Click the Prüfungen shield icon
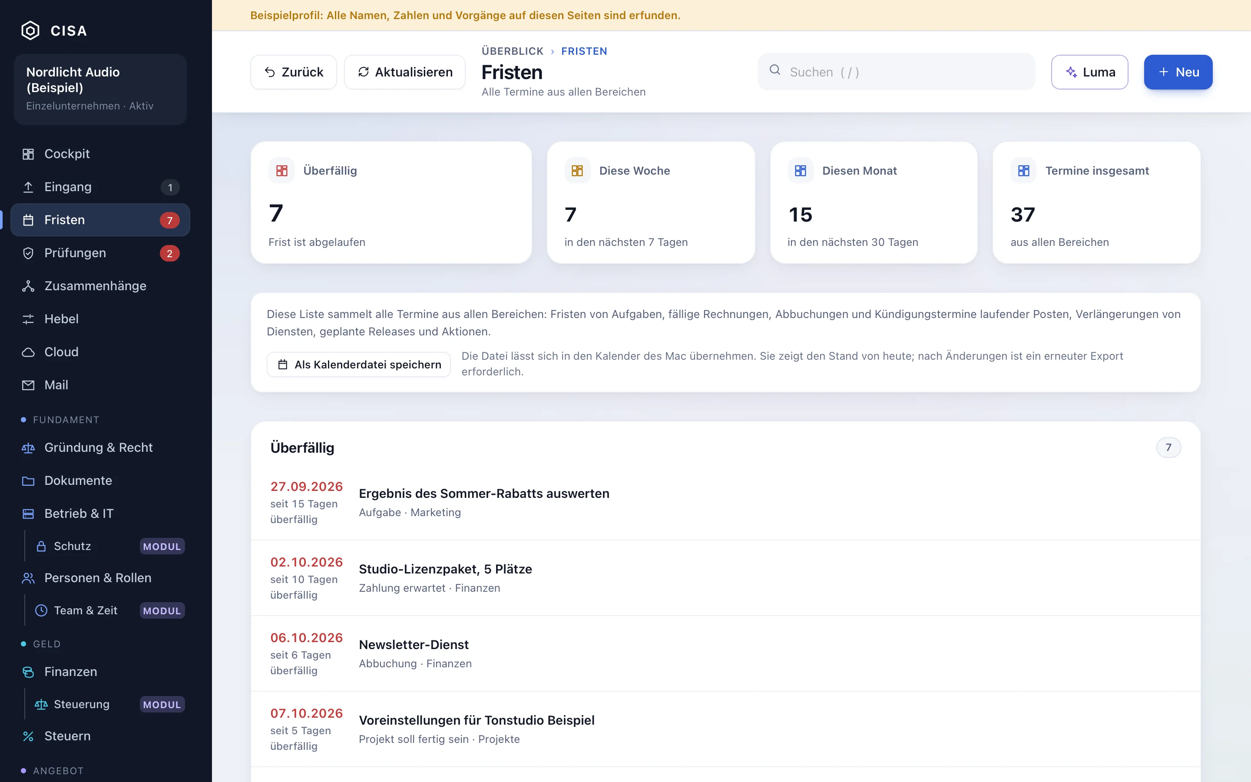 click(x=28, y=253)
